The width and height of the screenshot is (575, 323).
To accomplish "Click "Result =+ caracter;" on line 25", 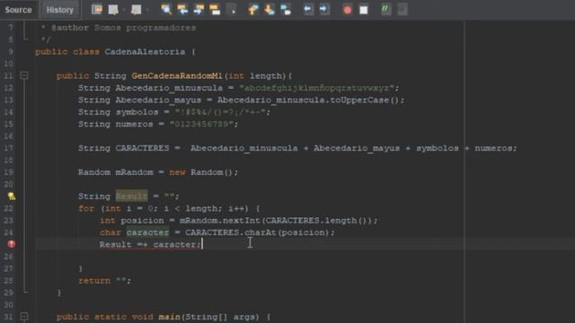I will pos(150,245).
